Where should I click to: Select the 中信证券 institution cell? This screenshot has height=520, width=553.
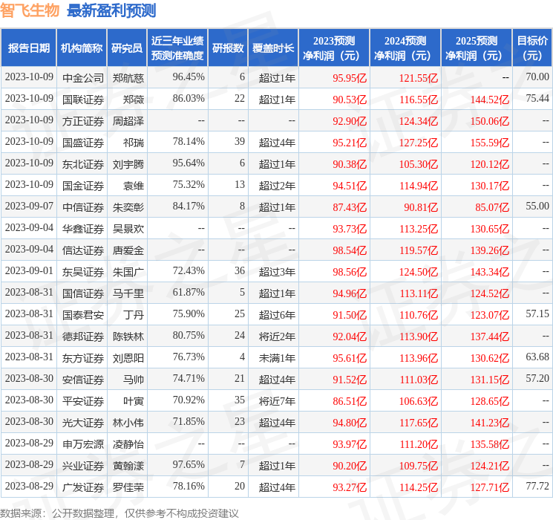click(83, 207)
